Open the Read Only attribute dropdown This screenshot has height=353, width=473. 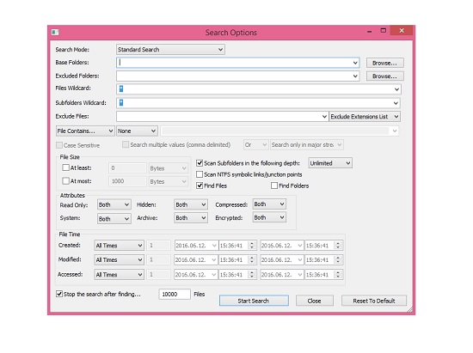114,204
